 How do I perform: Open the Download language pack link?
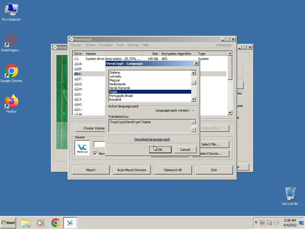[152, 139]
